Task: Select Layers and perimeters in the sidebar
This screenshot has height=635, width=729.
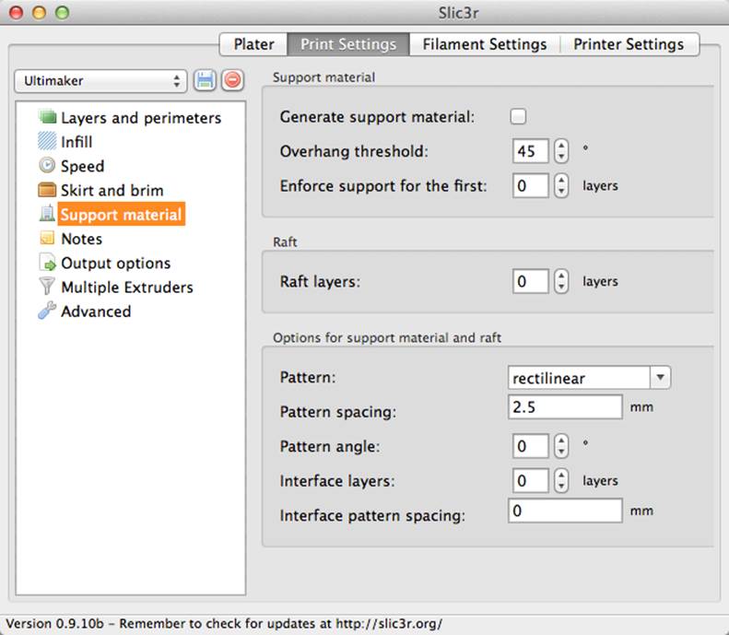Action: tap(141, 118)
